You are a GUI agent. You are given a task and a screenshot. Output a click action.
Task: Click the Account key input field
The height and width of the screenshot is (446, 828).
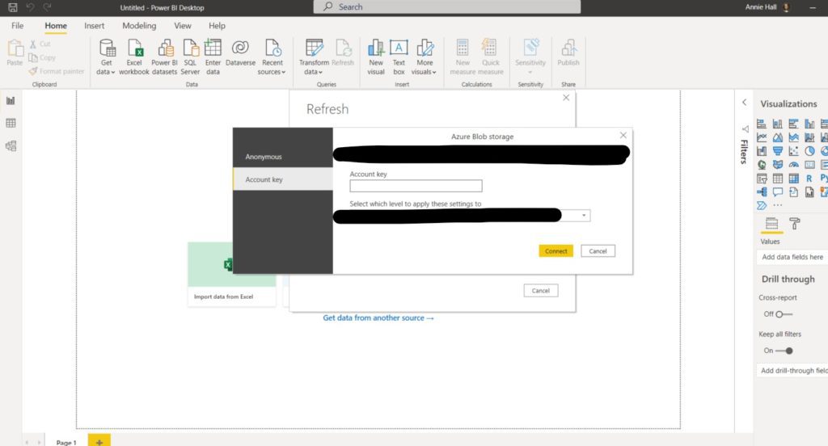pyautogui.click(x=416, y=186)
